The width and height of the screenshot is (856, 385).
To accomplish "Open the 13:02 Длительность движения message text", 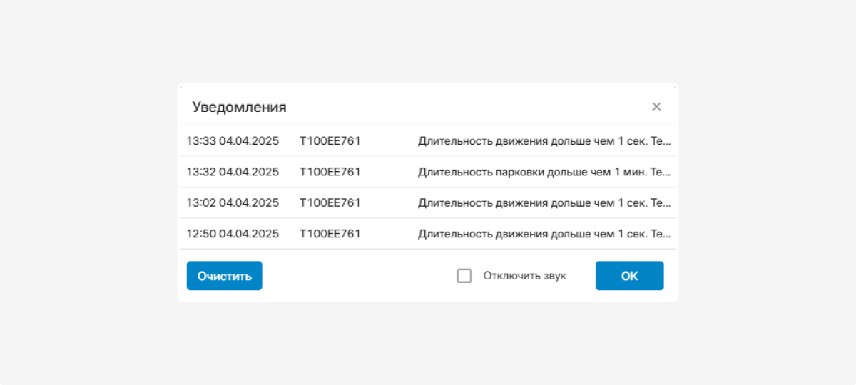I will click(x=544, y=202).
